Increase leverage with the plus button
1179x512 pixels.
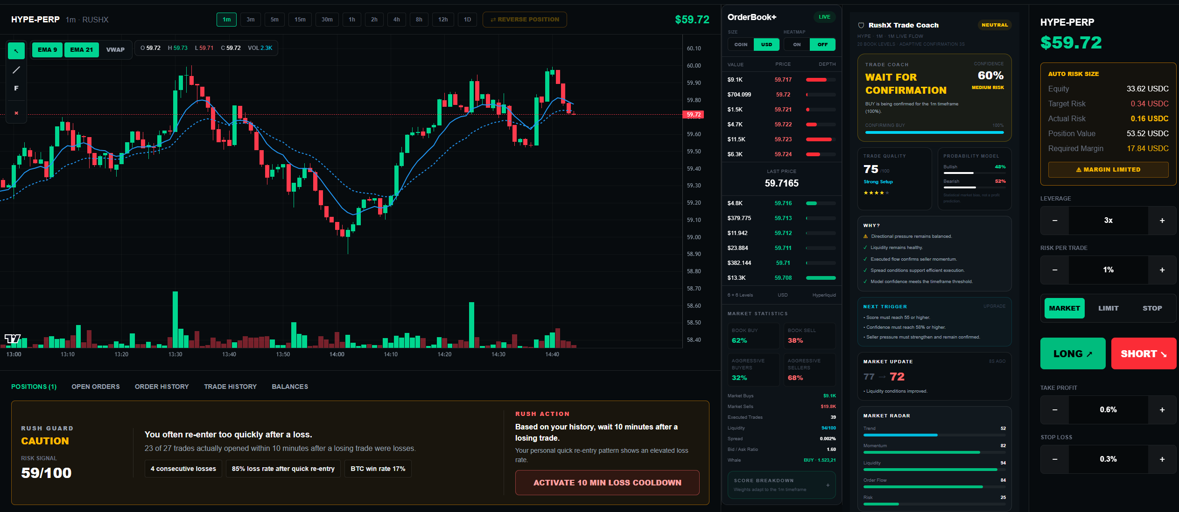[x=1162, y=221]
